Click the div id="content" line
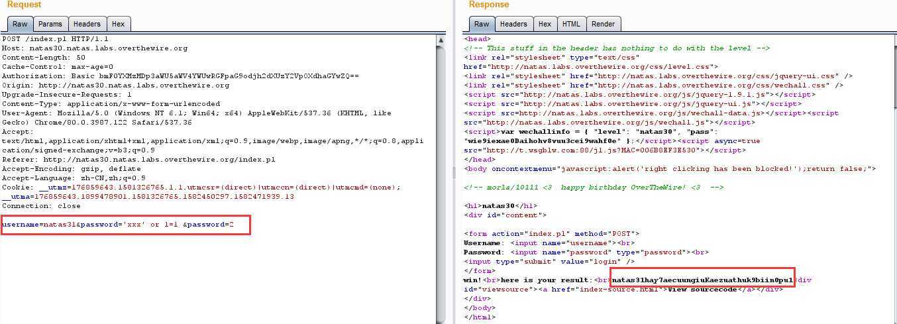 pos(505,215)
